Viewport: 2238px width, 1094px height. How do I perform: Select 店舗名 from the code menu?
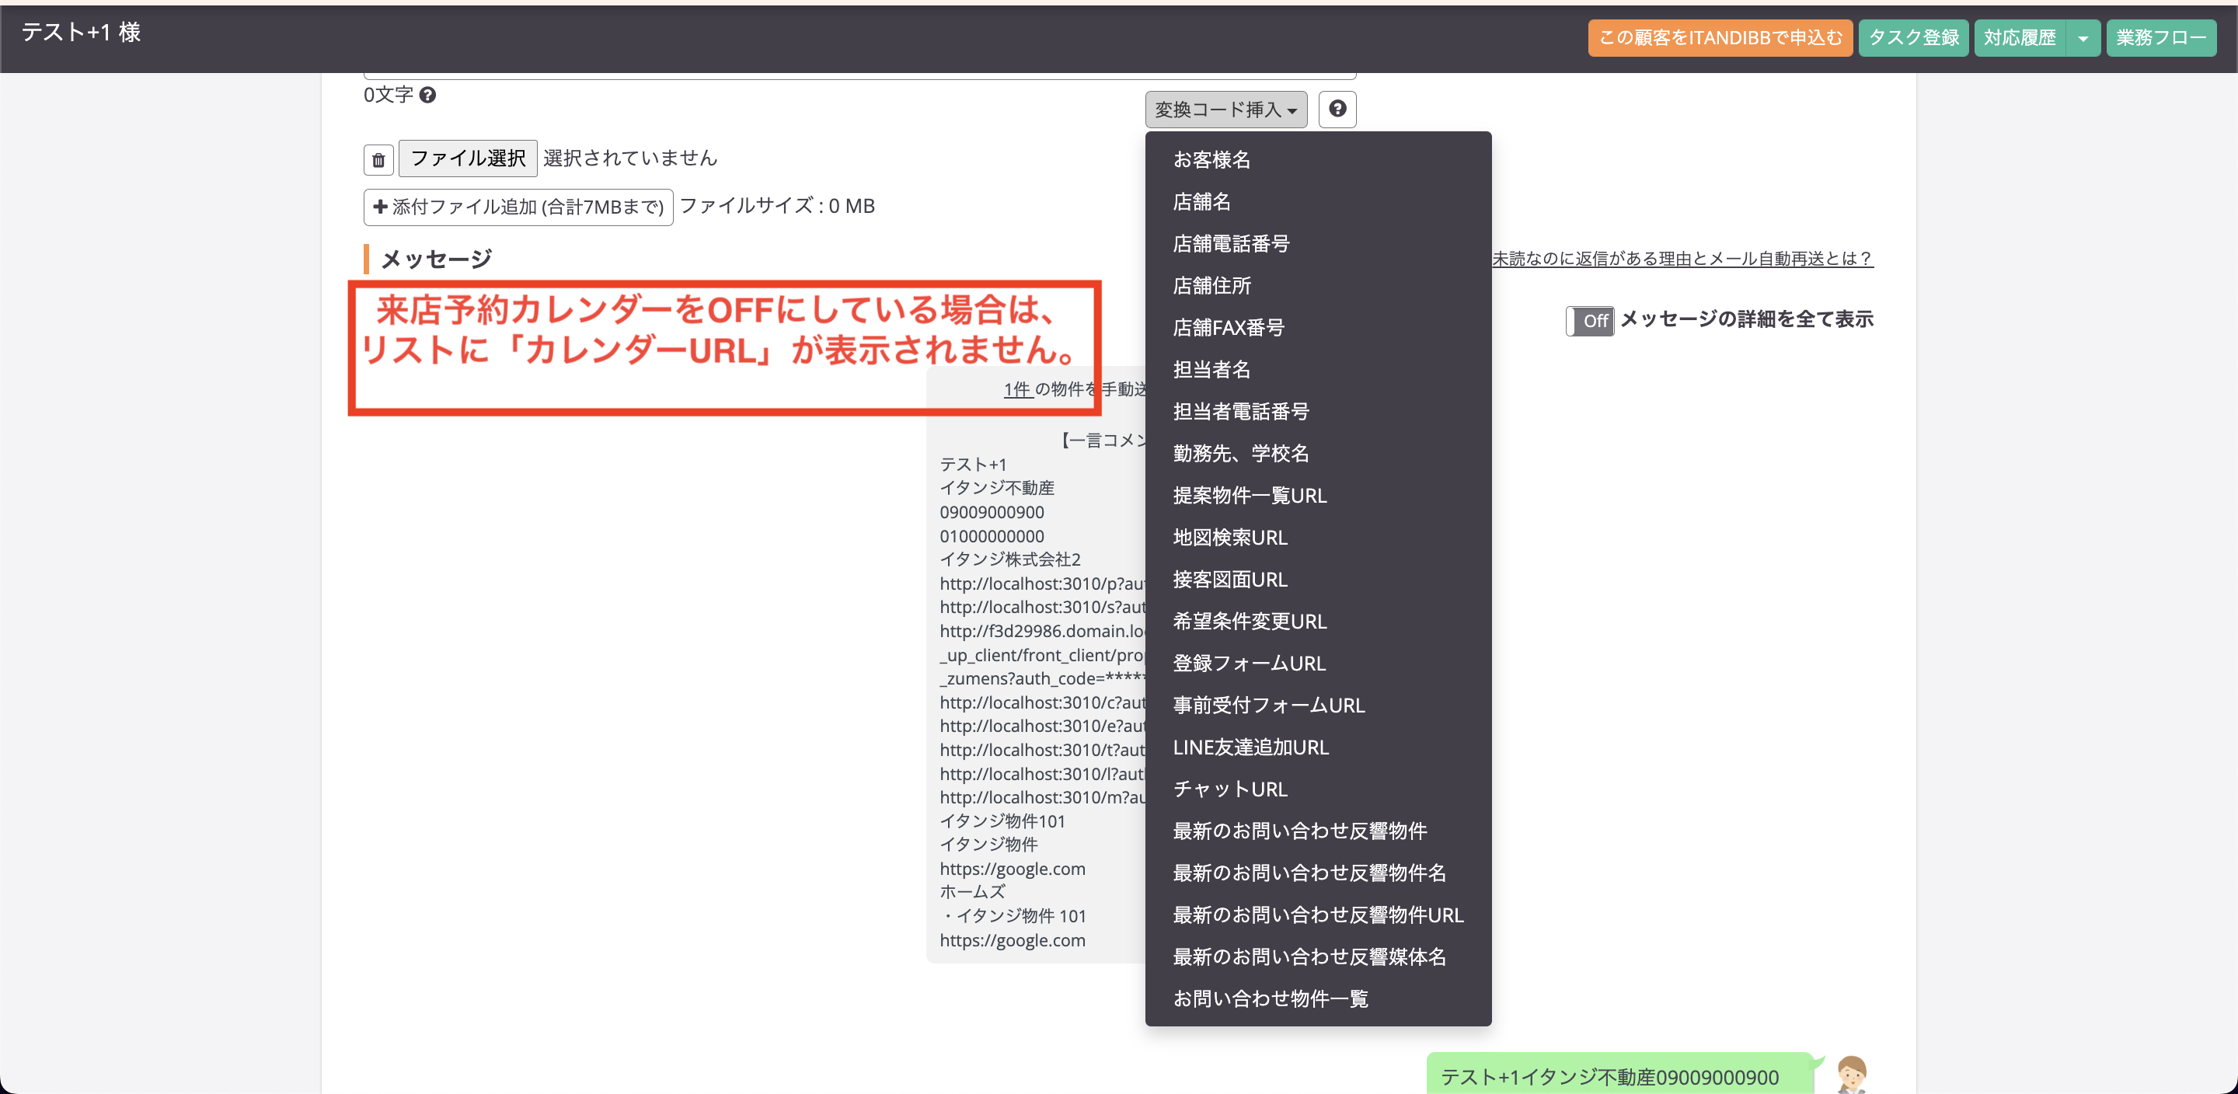point(1318,201)
